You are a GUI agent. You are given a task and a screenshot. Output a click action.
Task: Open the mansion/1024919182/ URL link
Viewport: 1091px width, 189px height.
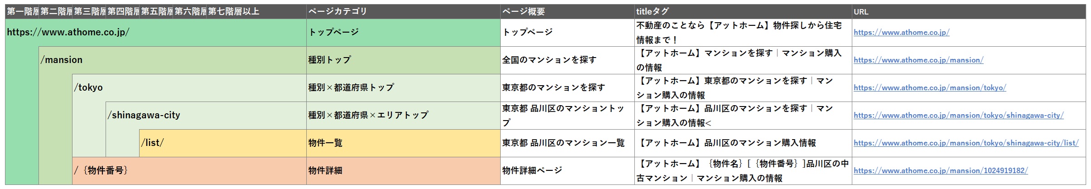pyautogui.click(x=941, y=171)
